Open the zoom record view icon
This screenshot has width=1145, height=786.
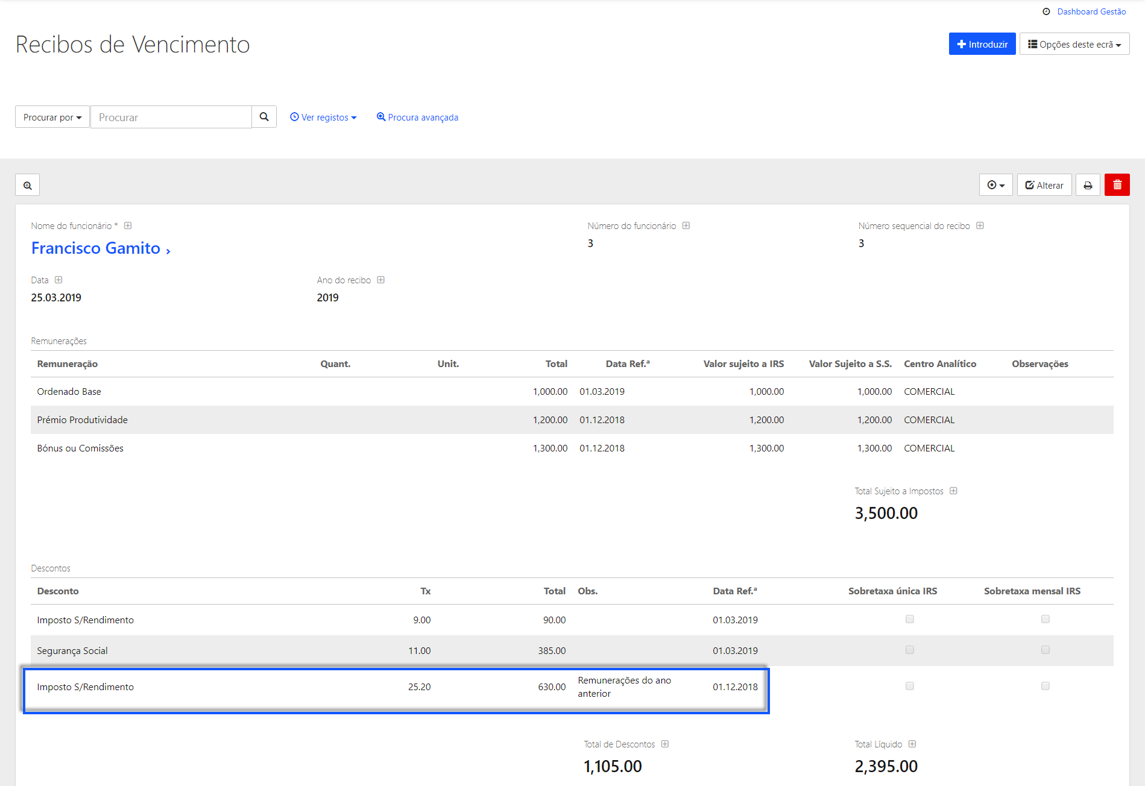pos(28,185)
